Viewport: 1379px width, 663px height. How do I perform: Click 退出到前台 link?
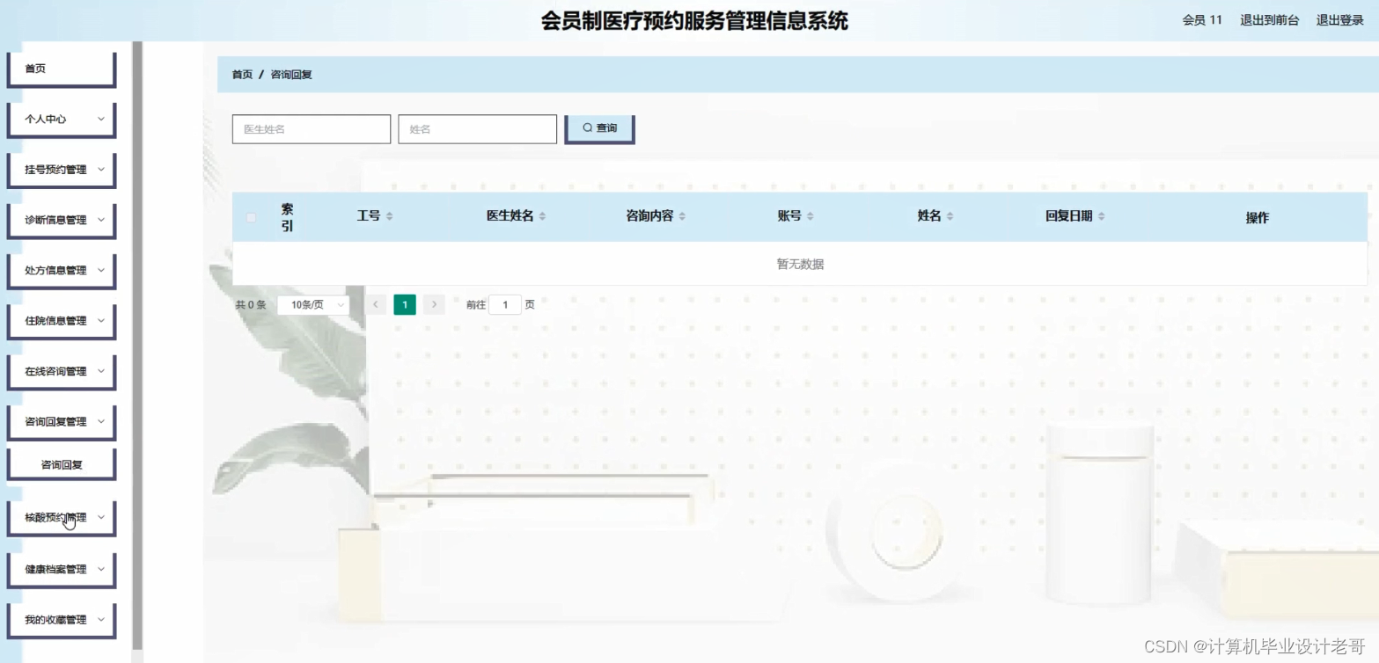1269,20
